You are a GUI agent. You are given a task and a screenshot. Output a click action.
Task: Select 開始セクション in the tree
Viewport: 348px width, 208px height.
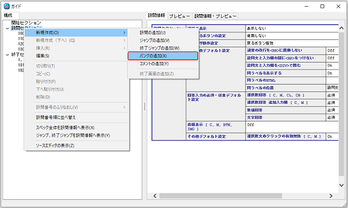click(x=26, y=23)
